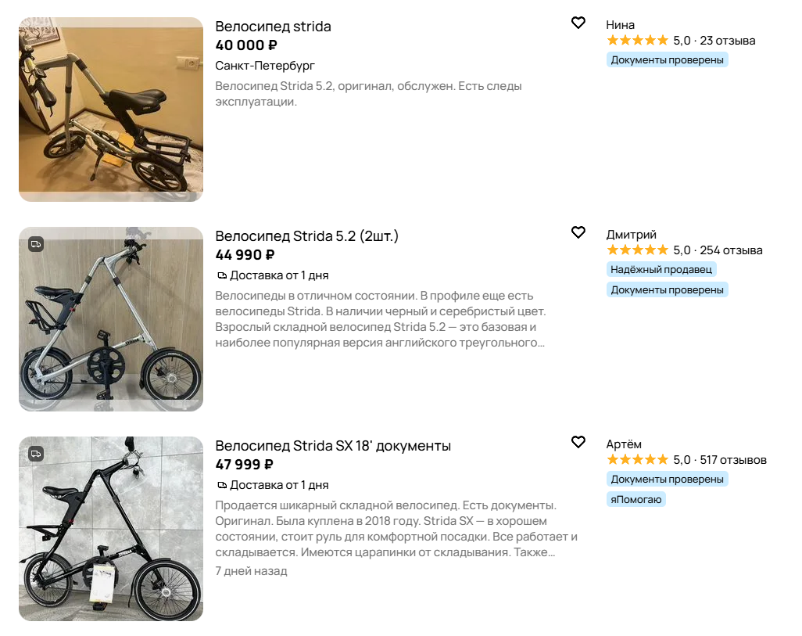Click delivery truck badge on the Strida 5.2 photo
802x636 pixels.
(36, 244)
